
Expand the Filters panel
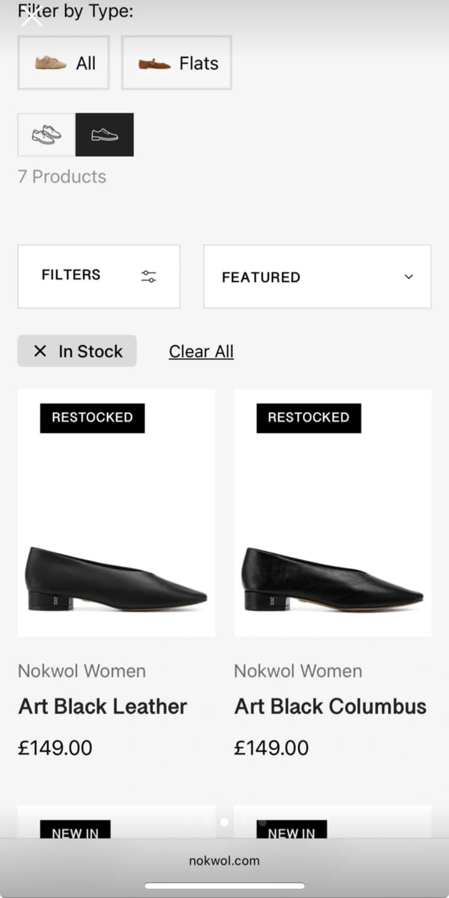(99, 276)
